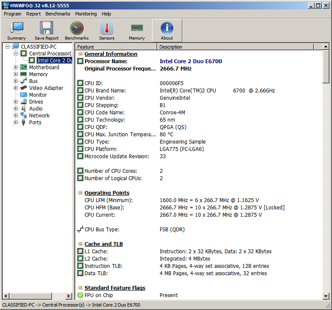This screenshot has height=310, width=332.
Task: Click the chip icon beside L1 Cache
Action: [x=80, y=251]
